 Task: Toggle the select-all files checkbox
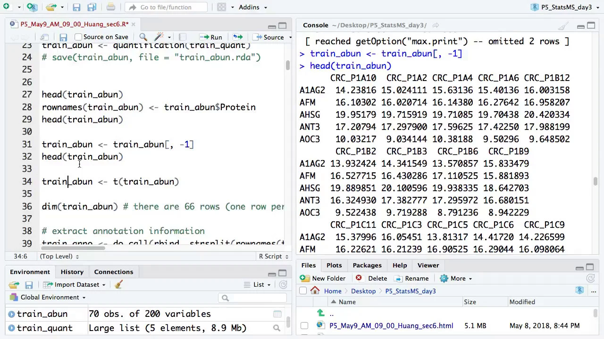(x=303, y=291)
